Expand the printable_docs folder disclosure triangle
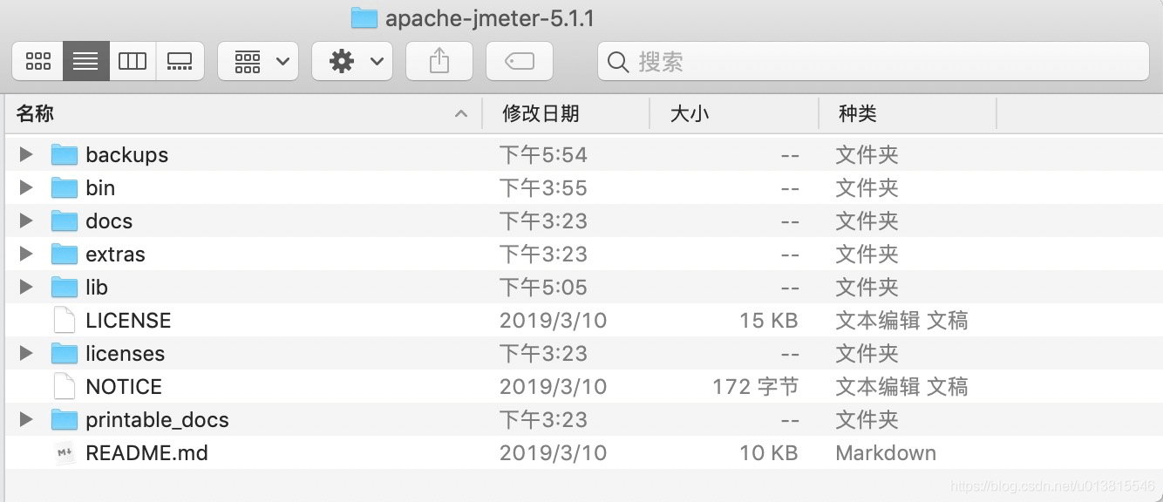This screenshot has height=502, width=1163. click(24, 419)
